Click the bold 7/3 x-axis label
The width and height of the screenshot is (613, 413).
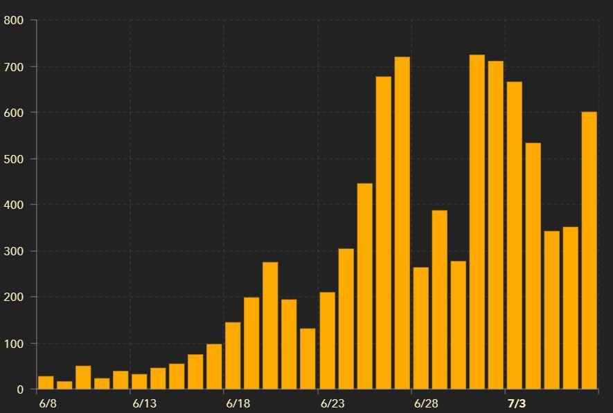click(516, 403)
